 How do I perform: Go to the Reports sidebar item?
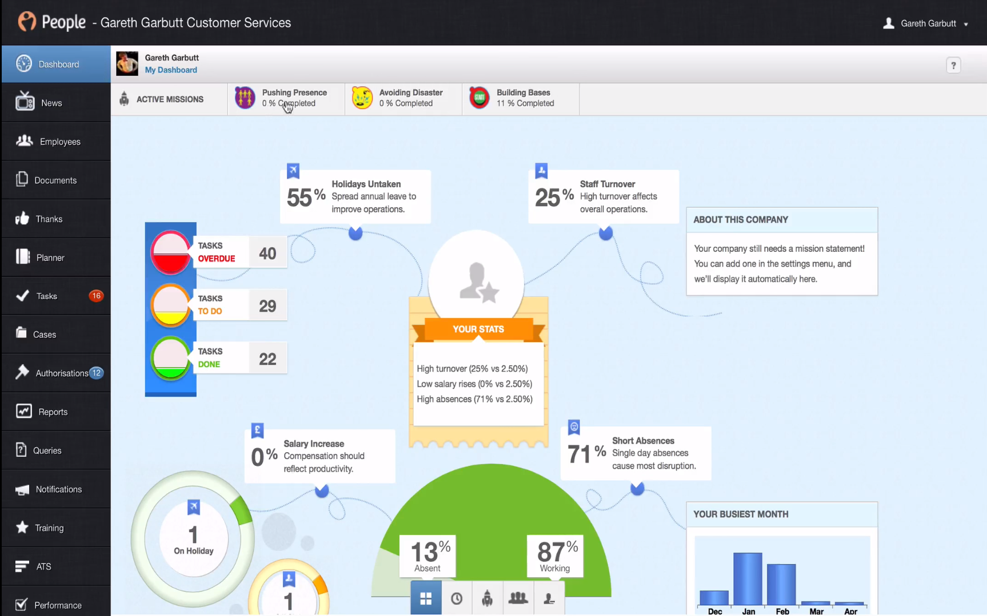click(x=56, y=412)
